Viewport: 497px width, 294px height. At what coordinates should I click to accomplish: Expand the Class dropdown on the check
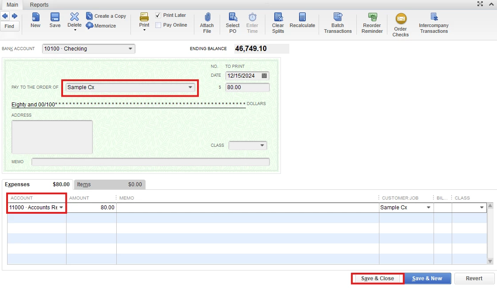[262, 145]
